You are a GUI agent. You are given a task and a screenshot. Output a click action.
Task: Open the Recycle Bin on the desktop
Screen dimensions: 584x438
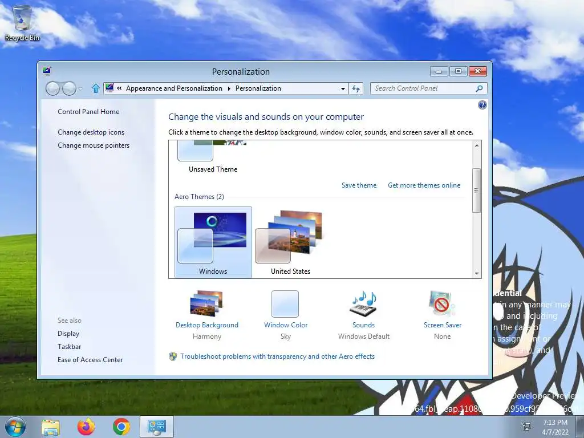click(x=22, y=22)
